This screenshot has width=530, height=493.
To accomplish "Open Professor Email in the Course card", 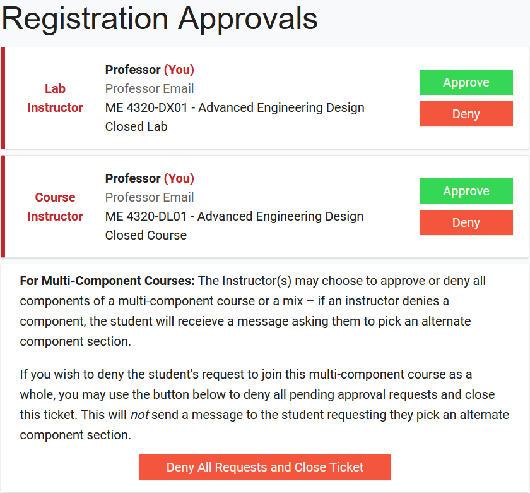I will coord(150,198).
